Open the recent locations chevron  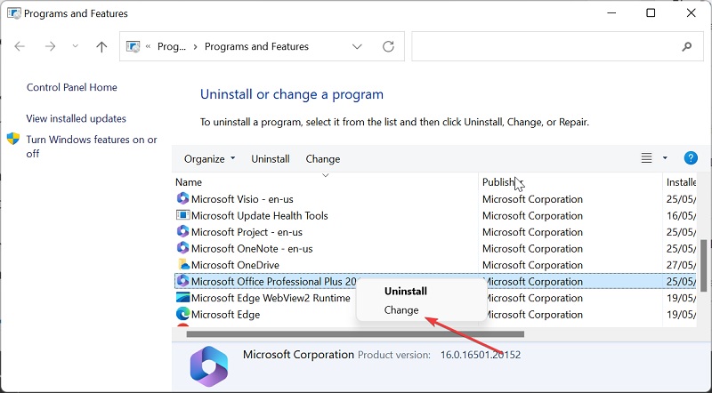[75, 47]
